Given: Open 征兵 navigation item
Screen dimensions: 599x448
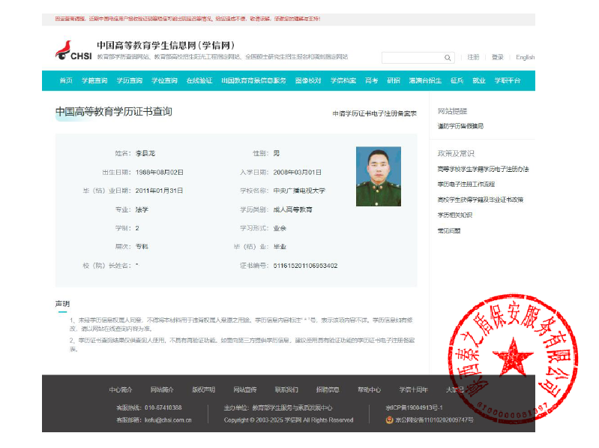Looking at the screenshot, I should 457,80.
